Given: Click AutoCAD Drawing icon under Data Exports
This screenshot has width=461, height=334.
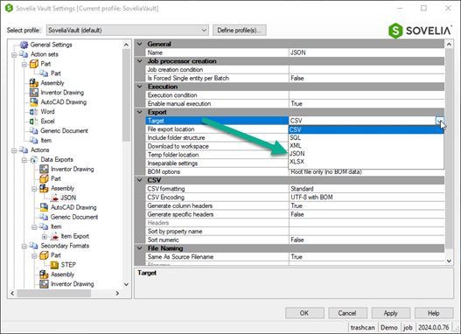Looking at the screenshot, I should click(44, 207).
